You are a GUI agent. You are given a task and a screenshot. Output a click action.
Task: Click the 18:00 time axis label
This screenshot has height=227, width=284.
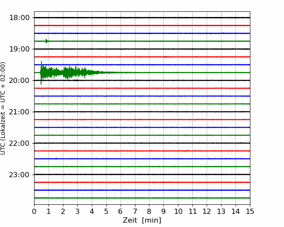pos(19,18)
